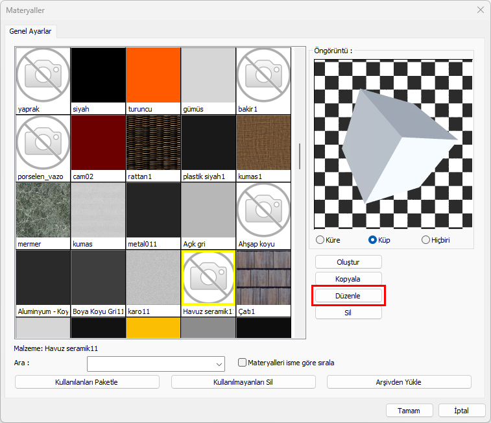Enable Materyalleri isme göre sırala checkbox
Image resolution: width=491 pixels, height=423 pixels.
coord(243,363)
